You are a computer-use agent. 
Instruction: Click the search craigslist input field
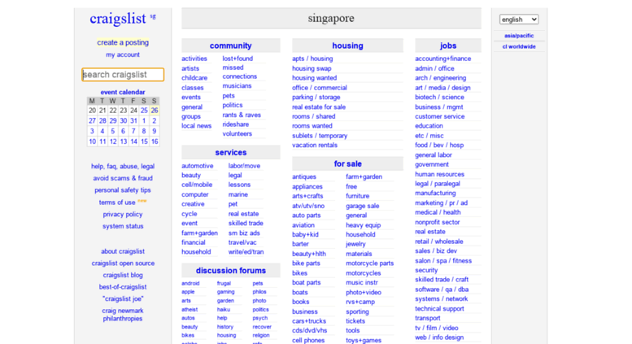[123, 75]
